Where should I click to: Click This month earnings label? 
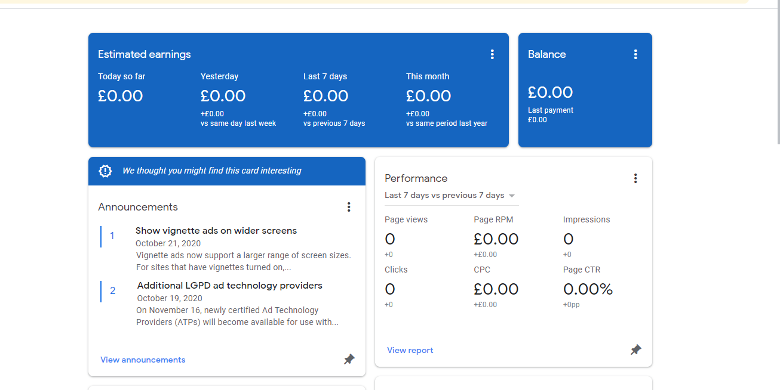(428, 76)
